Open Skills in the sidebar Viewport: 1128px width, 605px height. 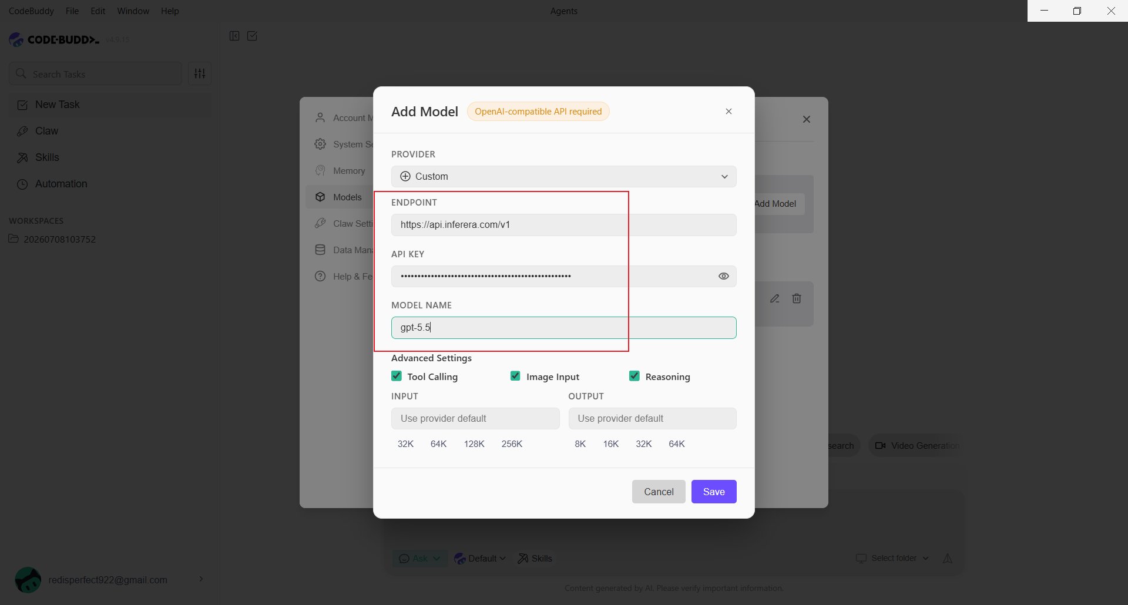(110, 157)
